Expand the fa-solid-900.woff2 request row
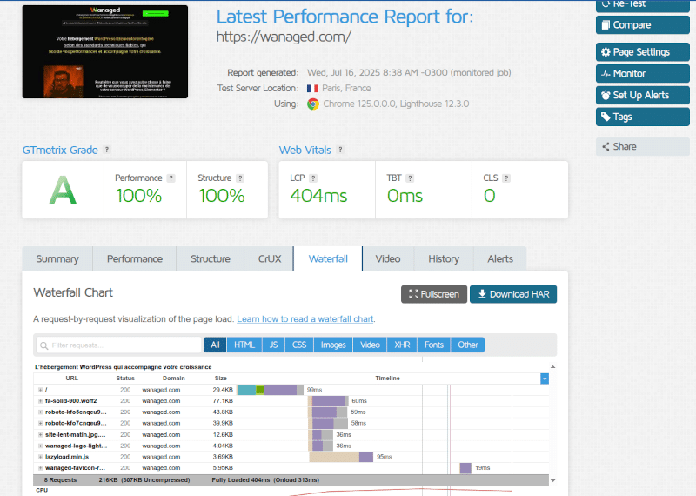696x496 pixels. tap(40, 401)
